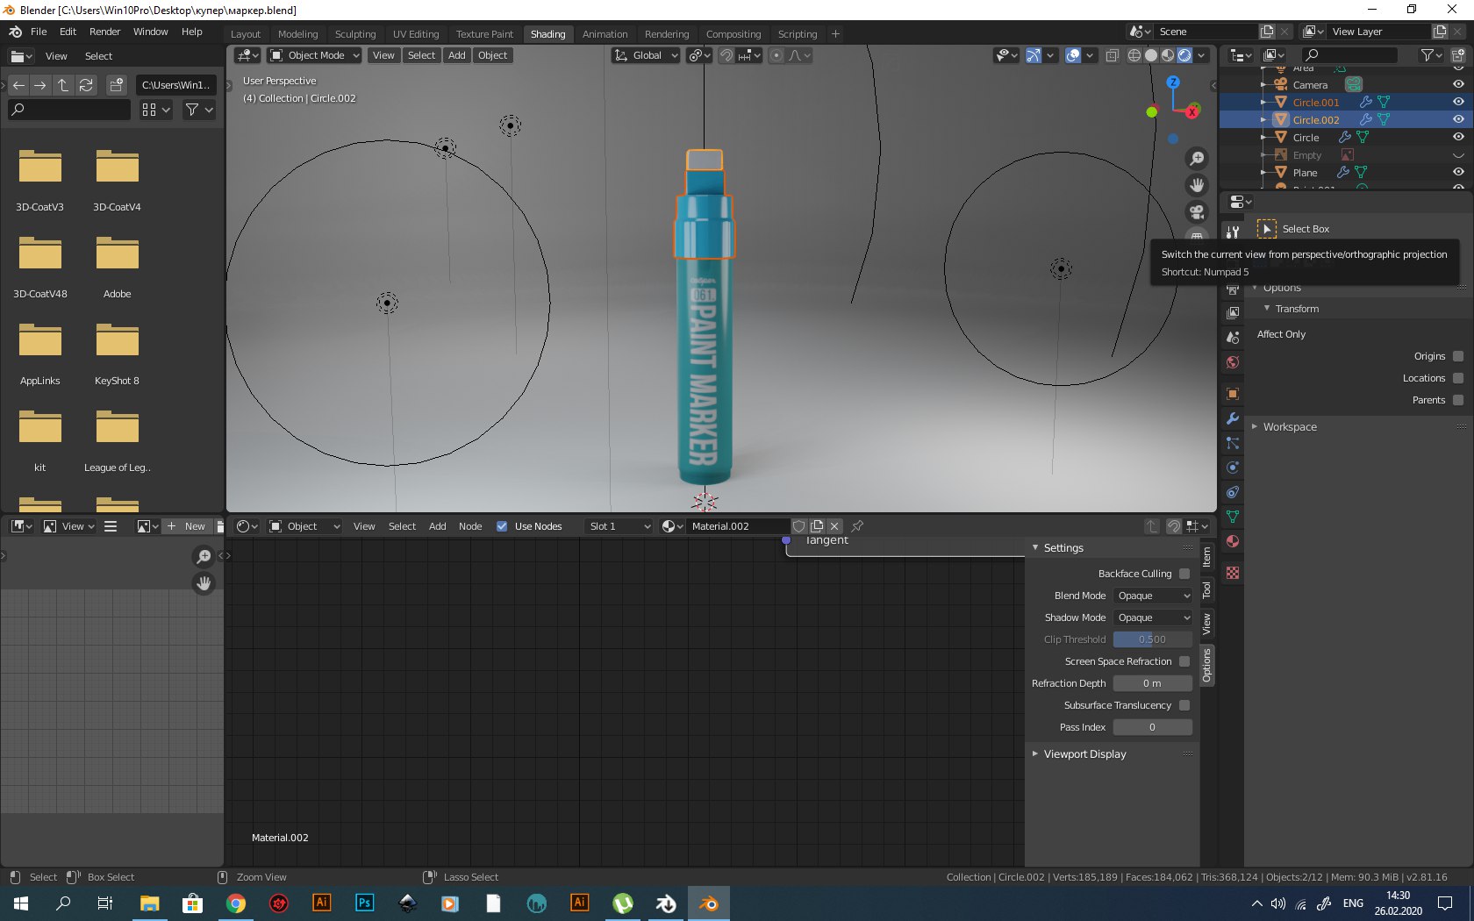Screen dimensions: 1474x921
Task: Open Texture properties checker tab
Action: click(1233, 573)
